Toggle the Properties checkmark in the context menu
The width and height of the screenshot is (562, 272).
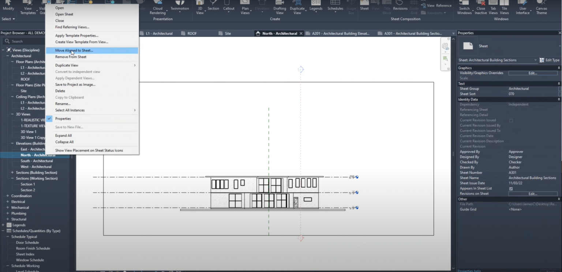(x=49, y=118)
